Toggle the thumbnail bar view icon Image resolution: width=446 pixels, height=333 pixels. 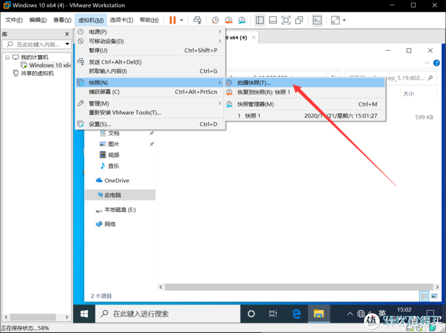(x=273, y=20)
